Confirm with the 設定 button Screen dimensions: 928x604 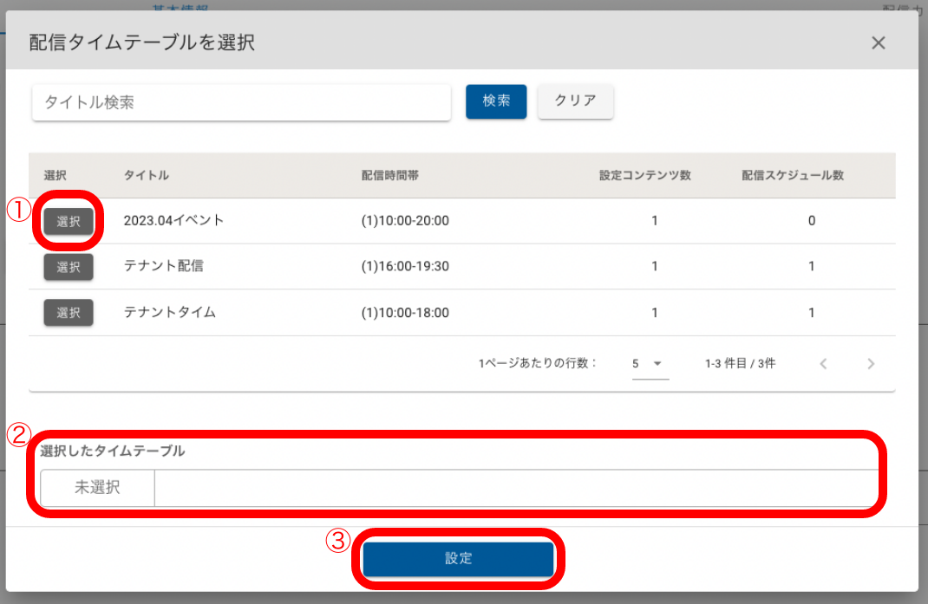pyautogui.click(x=458, y=559)
